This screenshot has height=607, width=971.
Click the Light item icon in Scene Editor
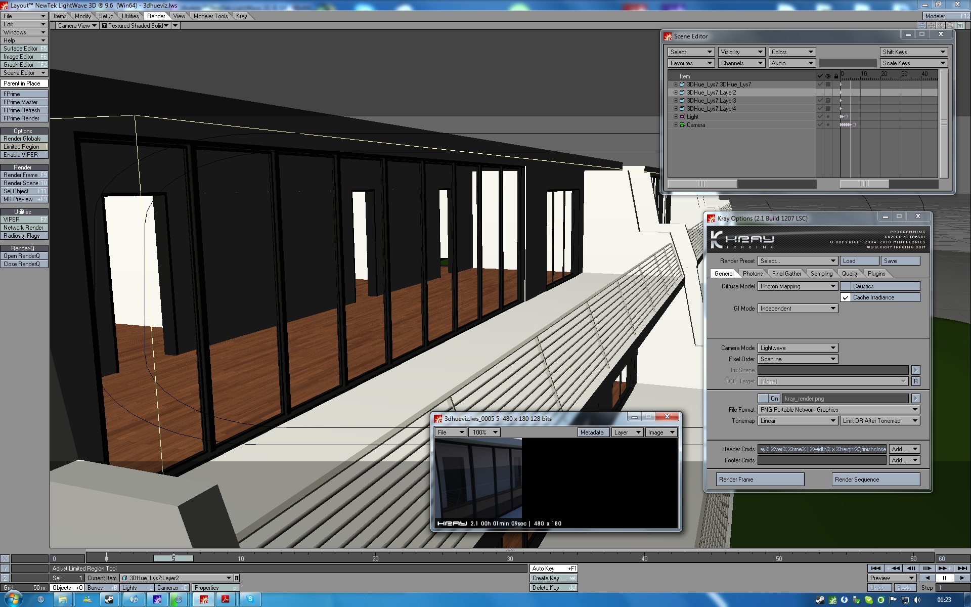[x=682, y=117]
